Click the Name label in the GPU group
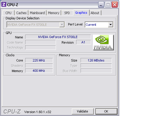This screenshot has width=150, height=116. (x=19, y=37)
